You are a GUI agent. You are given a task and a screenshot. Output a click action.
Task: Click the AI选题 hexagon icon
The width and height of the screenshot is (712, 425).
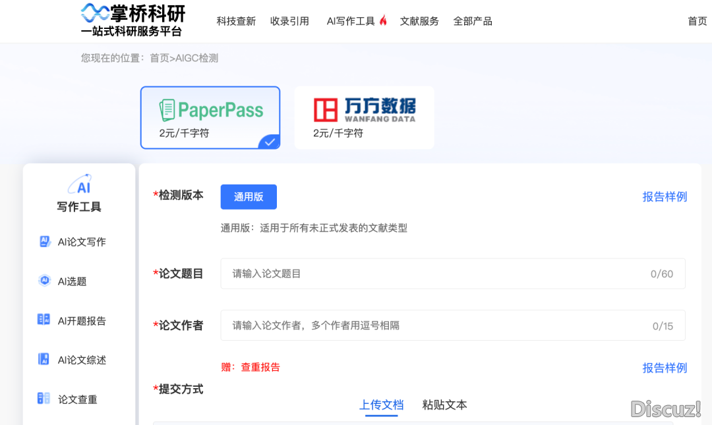44,281
